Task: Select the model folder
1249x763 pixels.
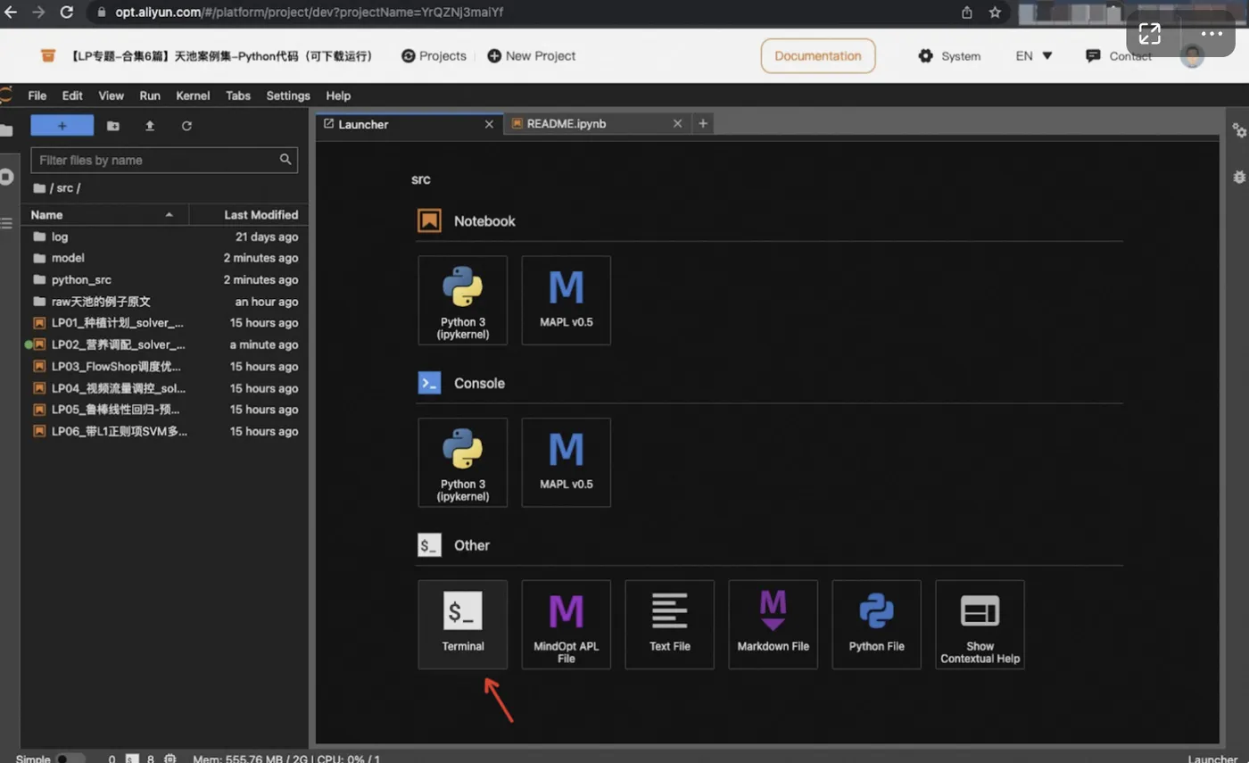Action: pyautogui.click(x=164, y=258)
